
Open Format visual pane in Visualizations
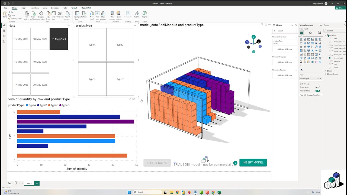311,32
